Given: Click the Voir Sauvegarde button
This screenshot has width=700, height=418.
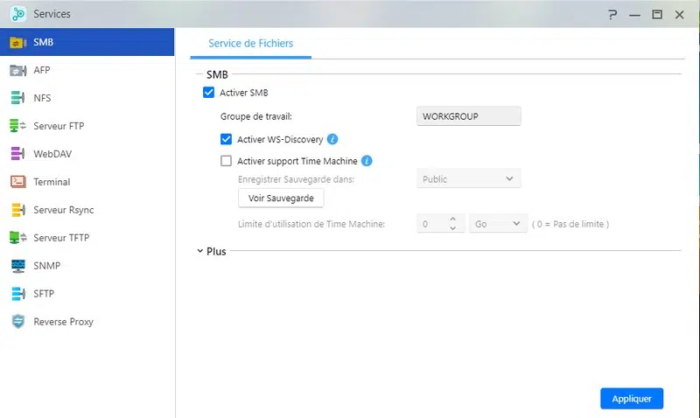Looking at the screenshot, I should 281,199.
